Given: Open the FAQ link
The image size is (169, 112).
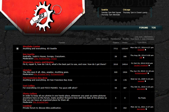Looking at the screenshot, I should click(x=98, y=39).
